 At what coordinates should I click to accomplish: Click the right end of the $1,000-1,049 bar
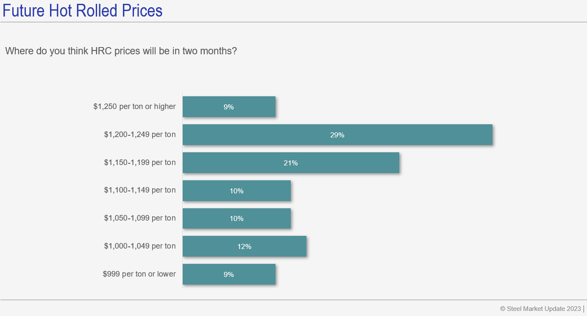point(304,246)
